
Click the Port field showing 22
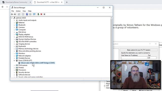point(152,58)
